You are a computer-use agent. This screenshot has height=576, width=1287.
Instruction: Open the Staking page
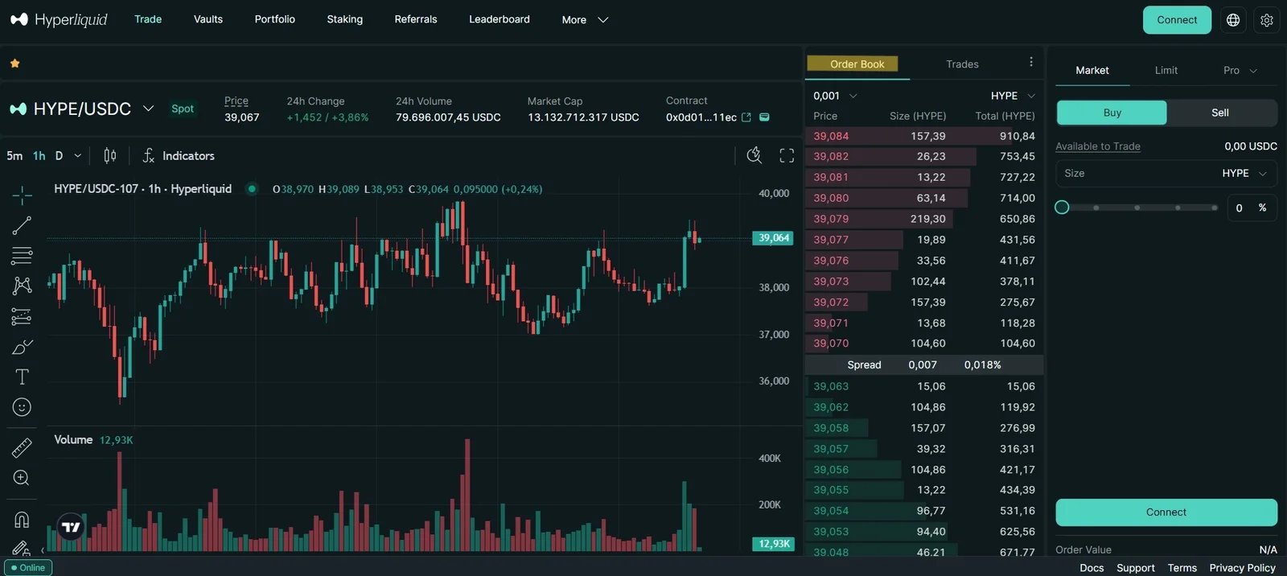pyautogui.click(x=344, y=19)
